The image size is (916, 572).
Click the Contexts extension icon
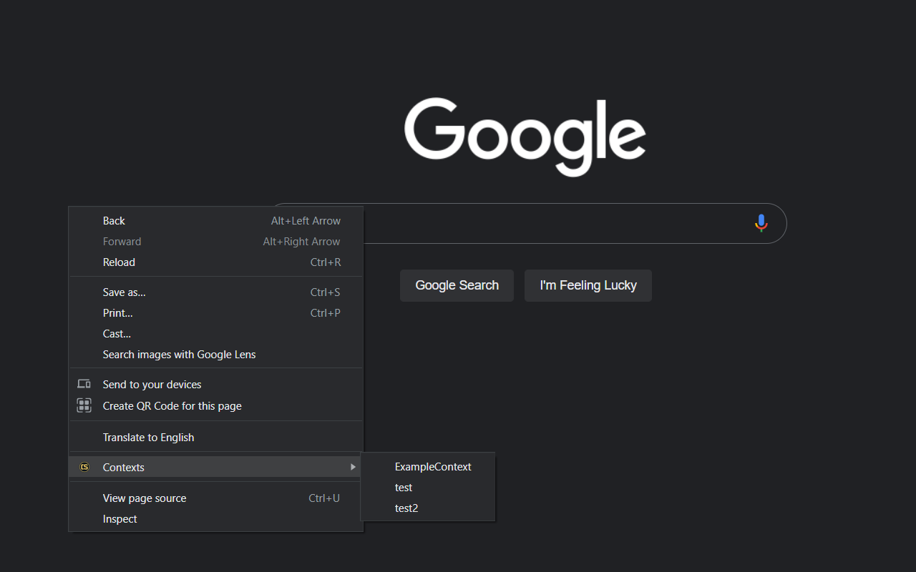click(84, 467)
